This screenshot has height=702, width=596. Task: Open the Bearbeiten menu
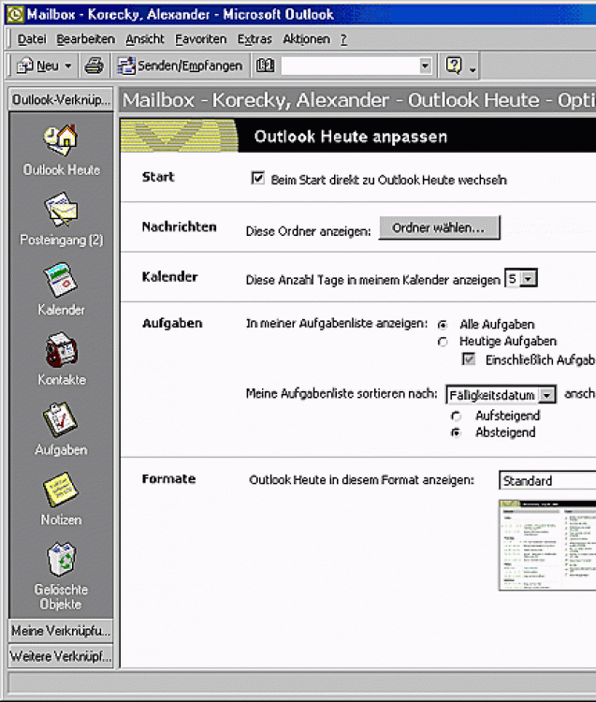[85, 39]
